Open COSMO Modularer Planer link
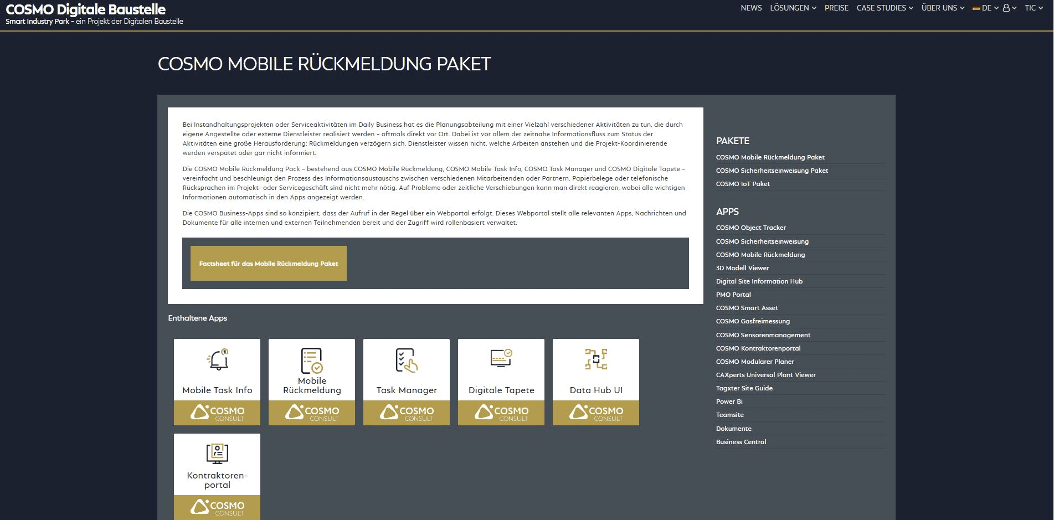The image size is (1054, 520). (755, 362)
